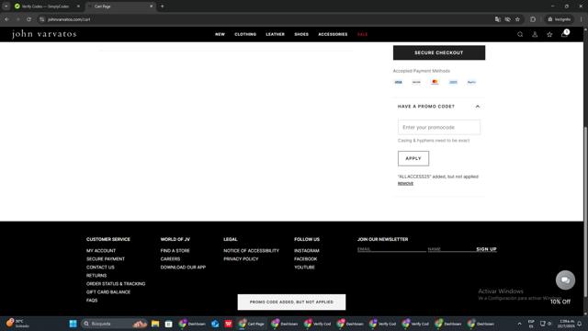Open Contact Us footer link
This screenshot has height=331, width=588.
[x=100, y=268]
